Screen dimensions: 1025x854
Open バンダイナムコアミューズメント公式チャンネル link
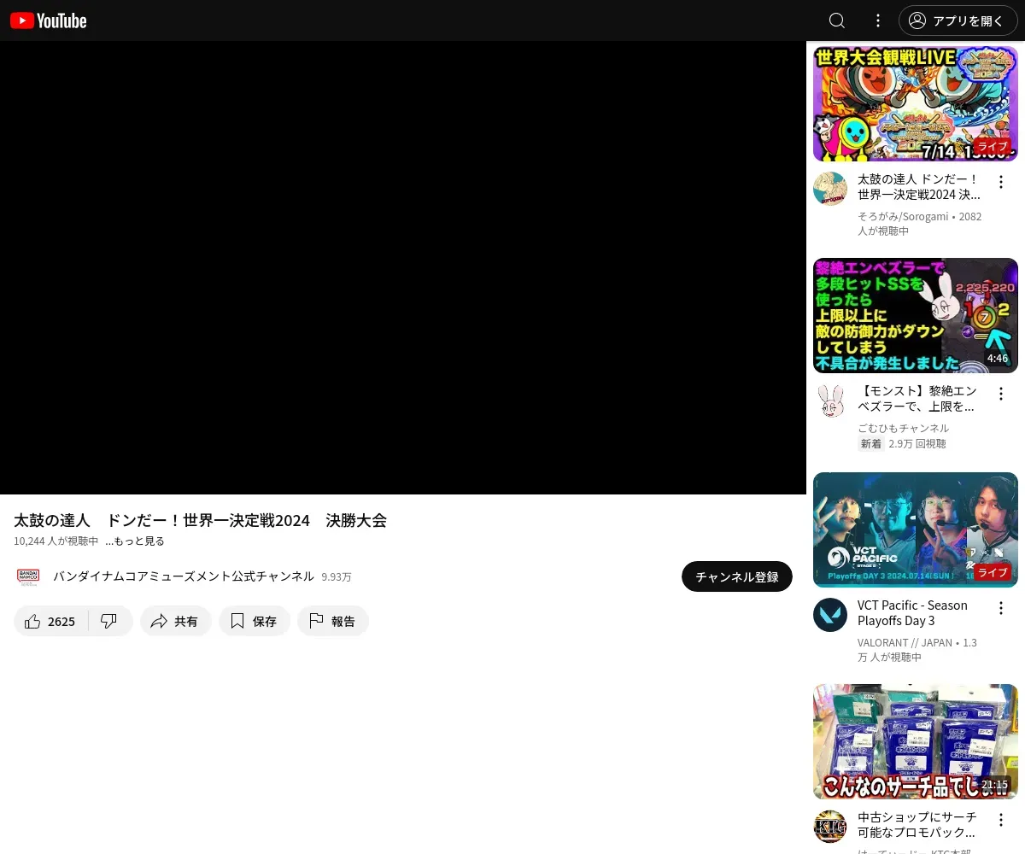tap(184, 576)
